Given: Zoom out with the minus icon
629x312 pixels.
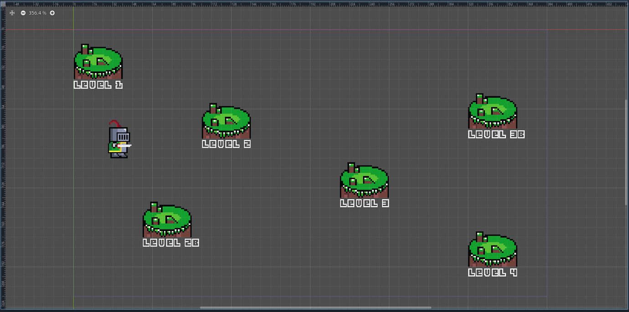Looking at the screenshot, I should (23, 13).
